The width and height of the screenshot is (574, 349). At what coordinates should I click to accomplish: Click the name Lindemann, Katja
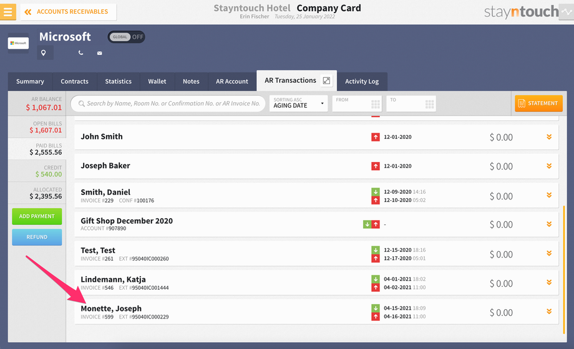pyautogui.click(x=113, y=279)
